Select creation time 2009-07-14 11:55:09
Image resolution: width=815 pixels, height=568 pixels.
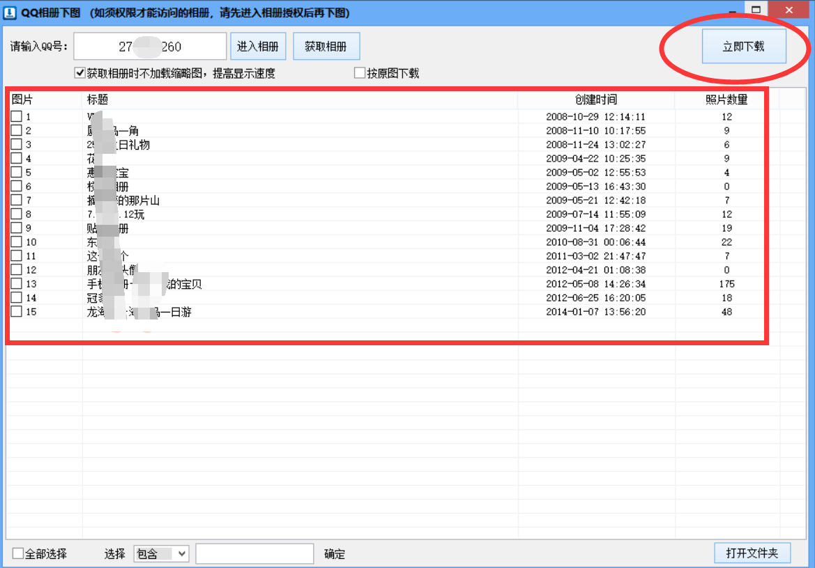pyautogui.click(x=595, y=214)
